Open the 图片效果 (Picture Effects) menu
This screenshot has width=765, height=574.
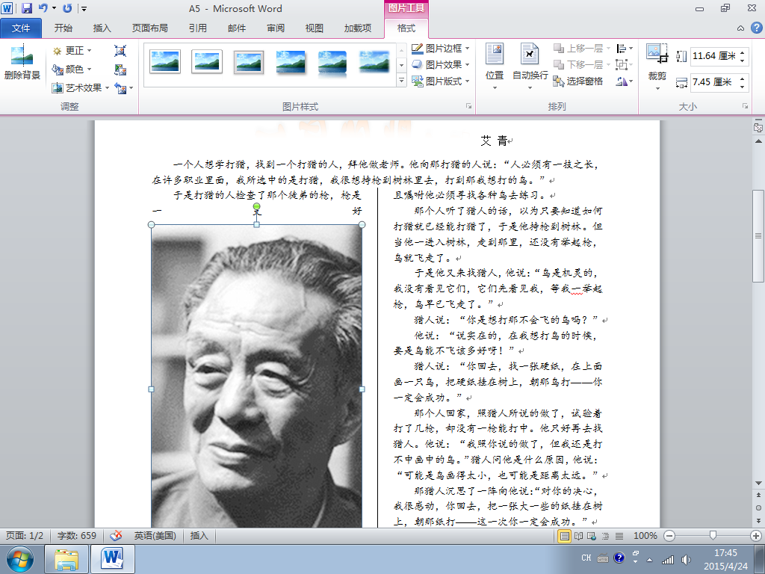tap(441, 64)
